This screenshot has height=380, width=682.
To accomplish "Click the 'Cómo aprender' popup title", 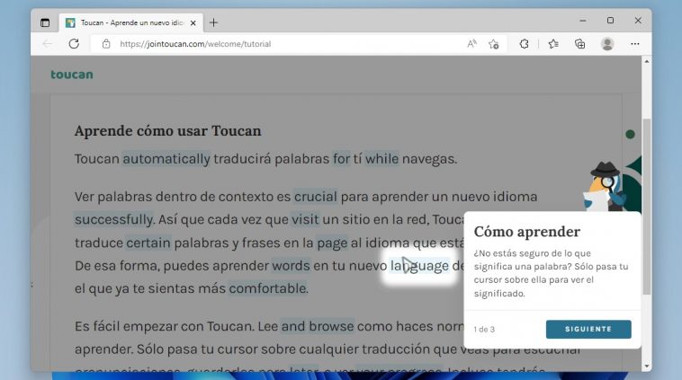I will pyautogui.click(x=526, y=232).
